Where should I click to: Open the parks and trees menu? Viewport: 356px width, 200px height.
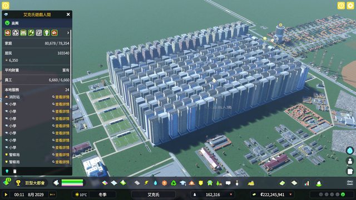(219, 183)
